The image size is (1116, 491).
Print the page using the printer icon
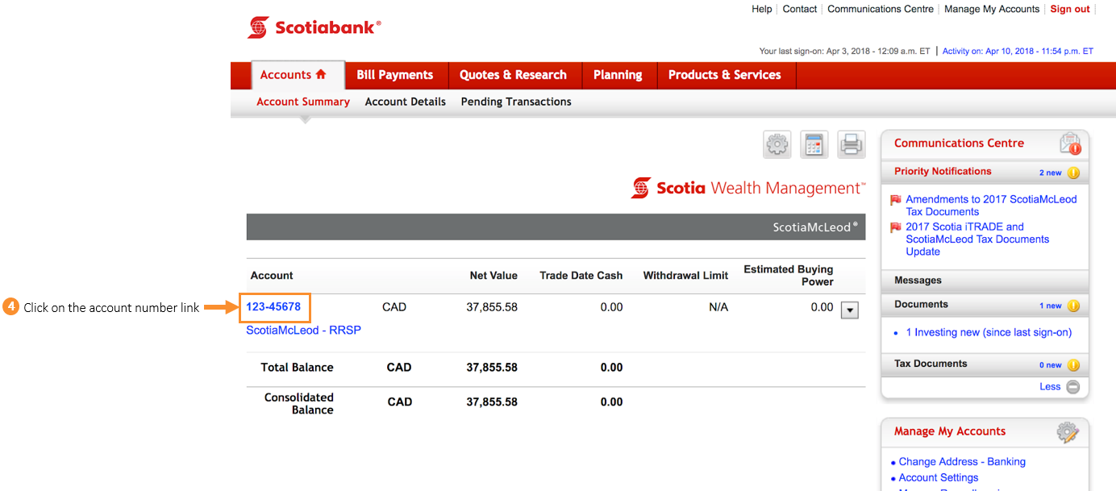click(851, 144)
